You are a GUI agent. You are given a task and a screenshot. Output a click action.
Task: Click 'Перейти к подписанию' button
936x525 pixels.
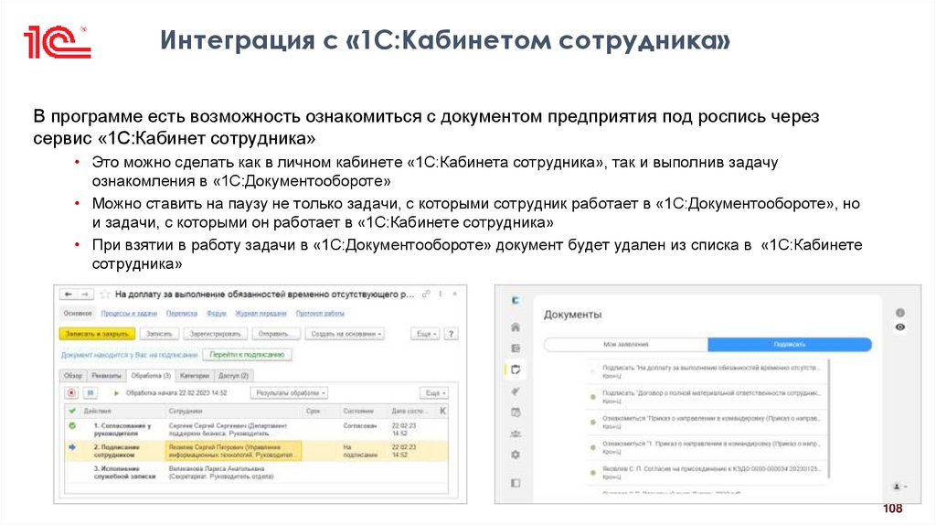click(247, 355)
